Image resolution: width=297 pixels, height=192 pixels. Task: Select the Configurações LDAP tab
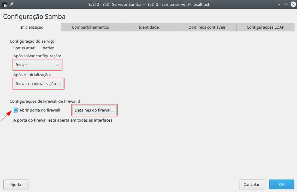click(x=265, y=27)
